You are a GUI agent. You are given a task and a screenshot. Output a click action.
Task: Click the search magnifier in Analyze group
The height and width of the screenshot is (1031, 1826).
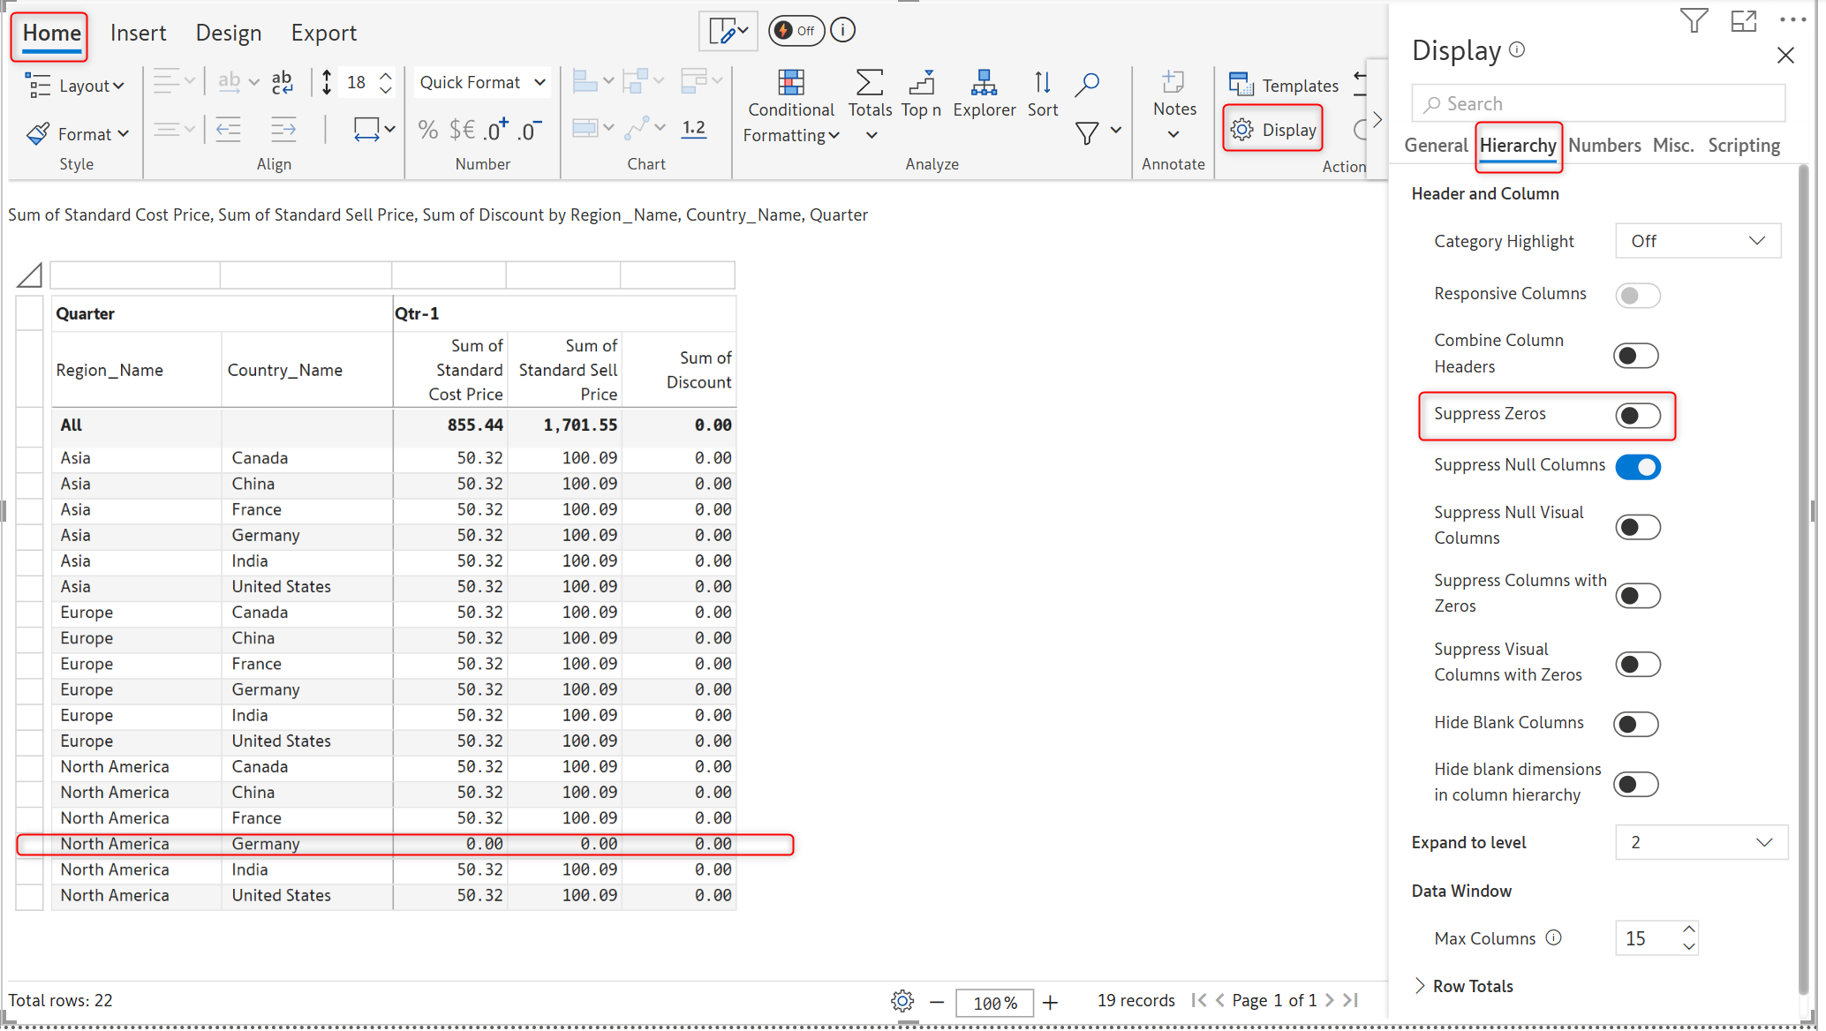point(1087,85)
